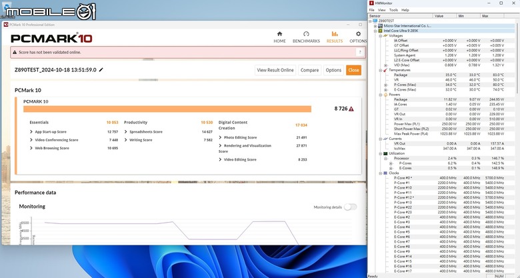Image resolution: width=520 pixels, height=278 pixels.
Task: Click red warning icon next to score 8 726
Action: pyautogui.click(x=351, y=109)
